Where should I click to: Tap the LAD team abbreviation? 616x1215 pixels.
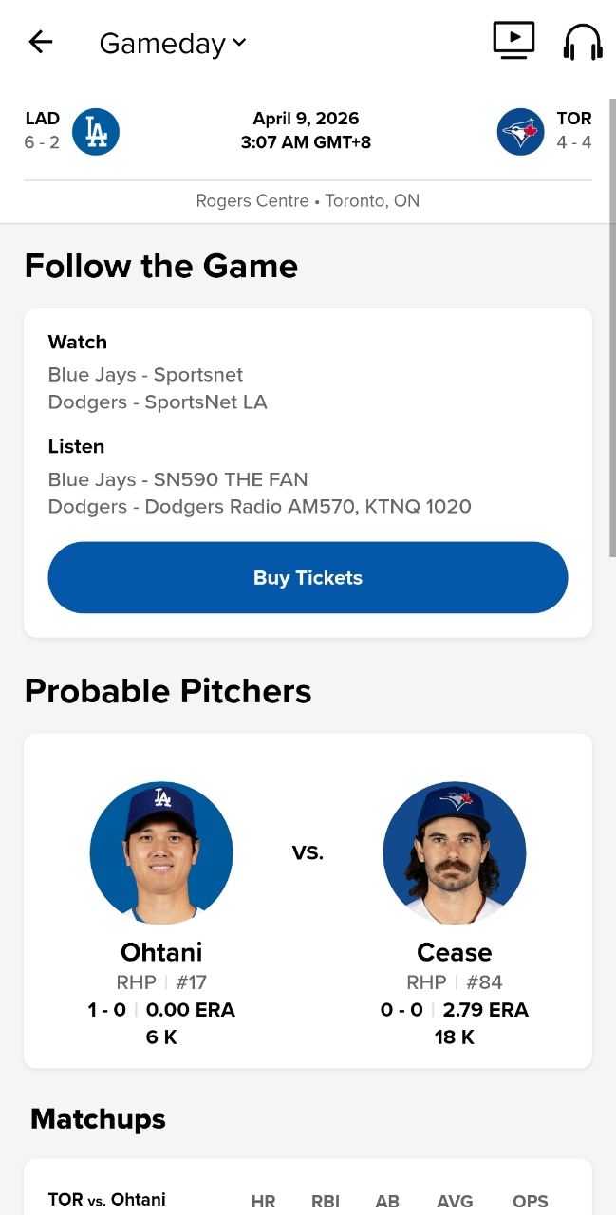pyautogui.click(x=43, y=119)
